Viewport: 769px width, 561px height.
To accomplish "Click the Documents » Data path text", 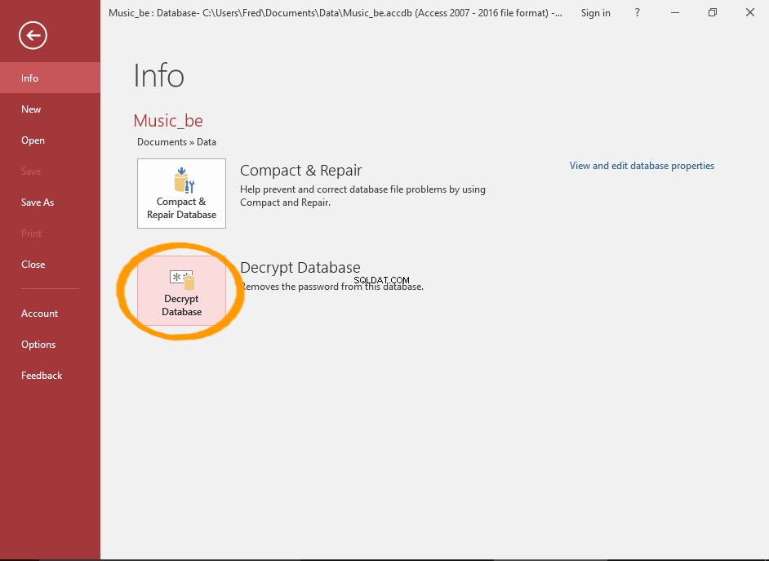I will click(x=176, y=142).
